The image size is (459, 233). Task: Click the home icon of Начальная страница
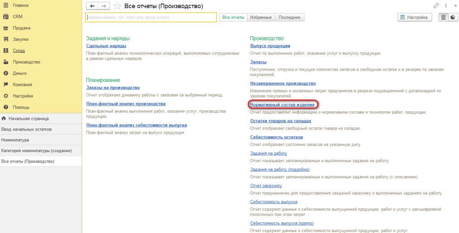4,119
